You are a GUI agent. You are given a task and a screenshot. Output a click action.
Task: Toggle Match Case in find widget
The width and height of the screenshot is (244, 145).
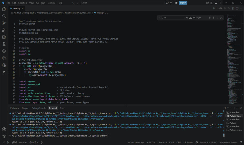187,18
